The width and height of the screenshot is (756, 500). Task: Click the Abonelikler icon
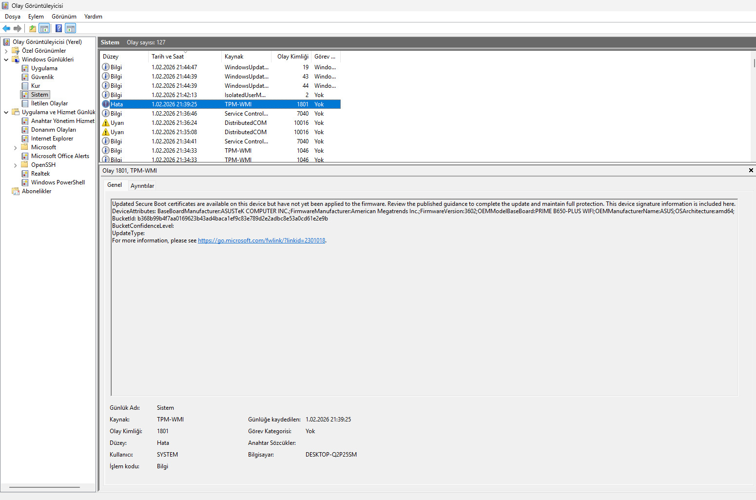(16, 191)
